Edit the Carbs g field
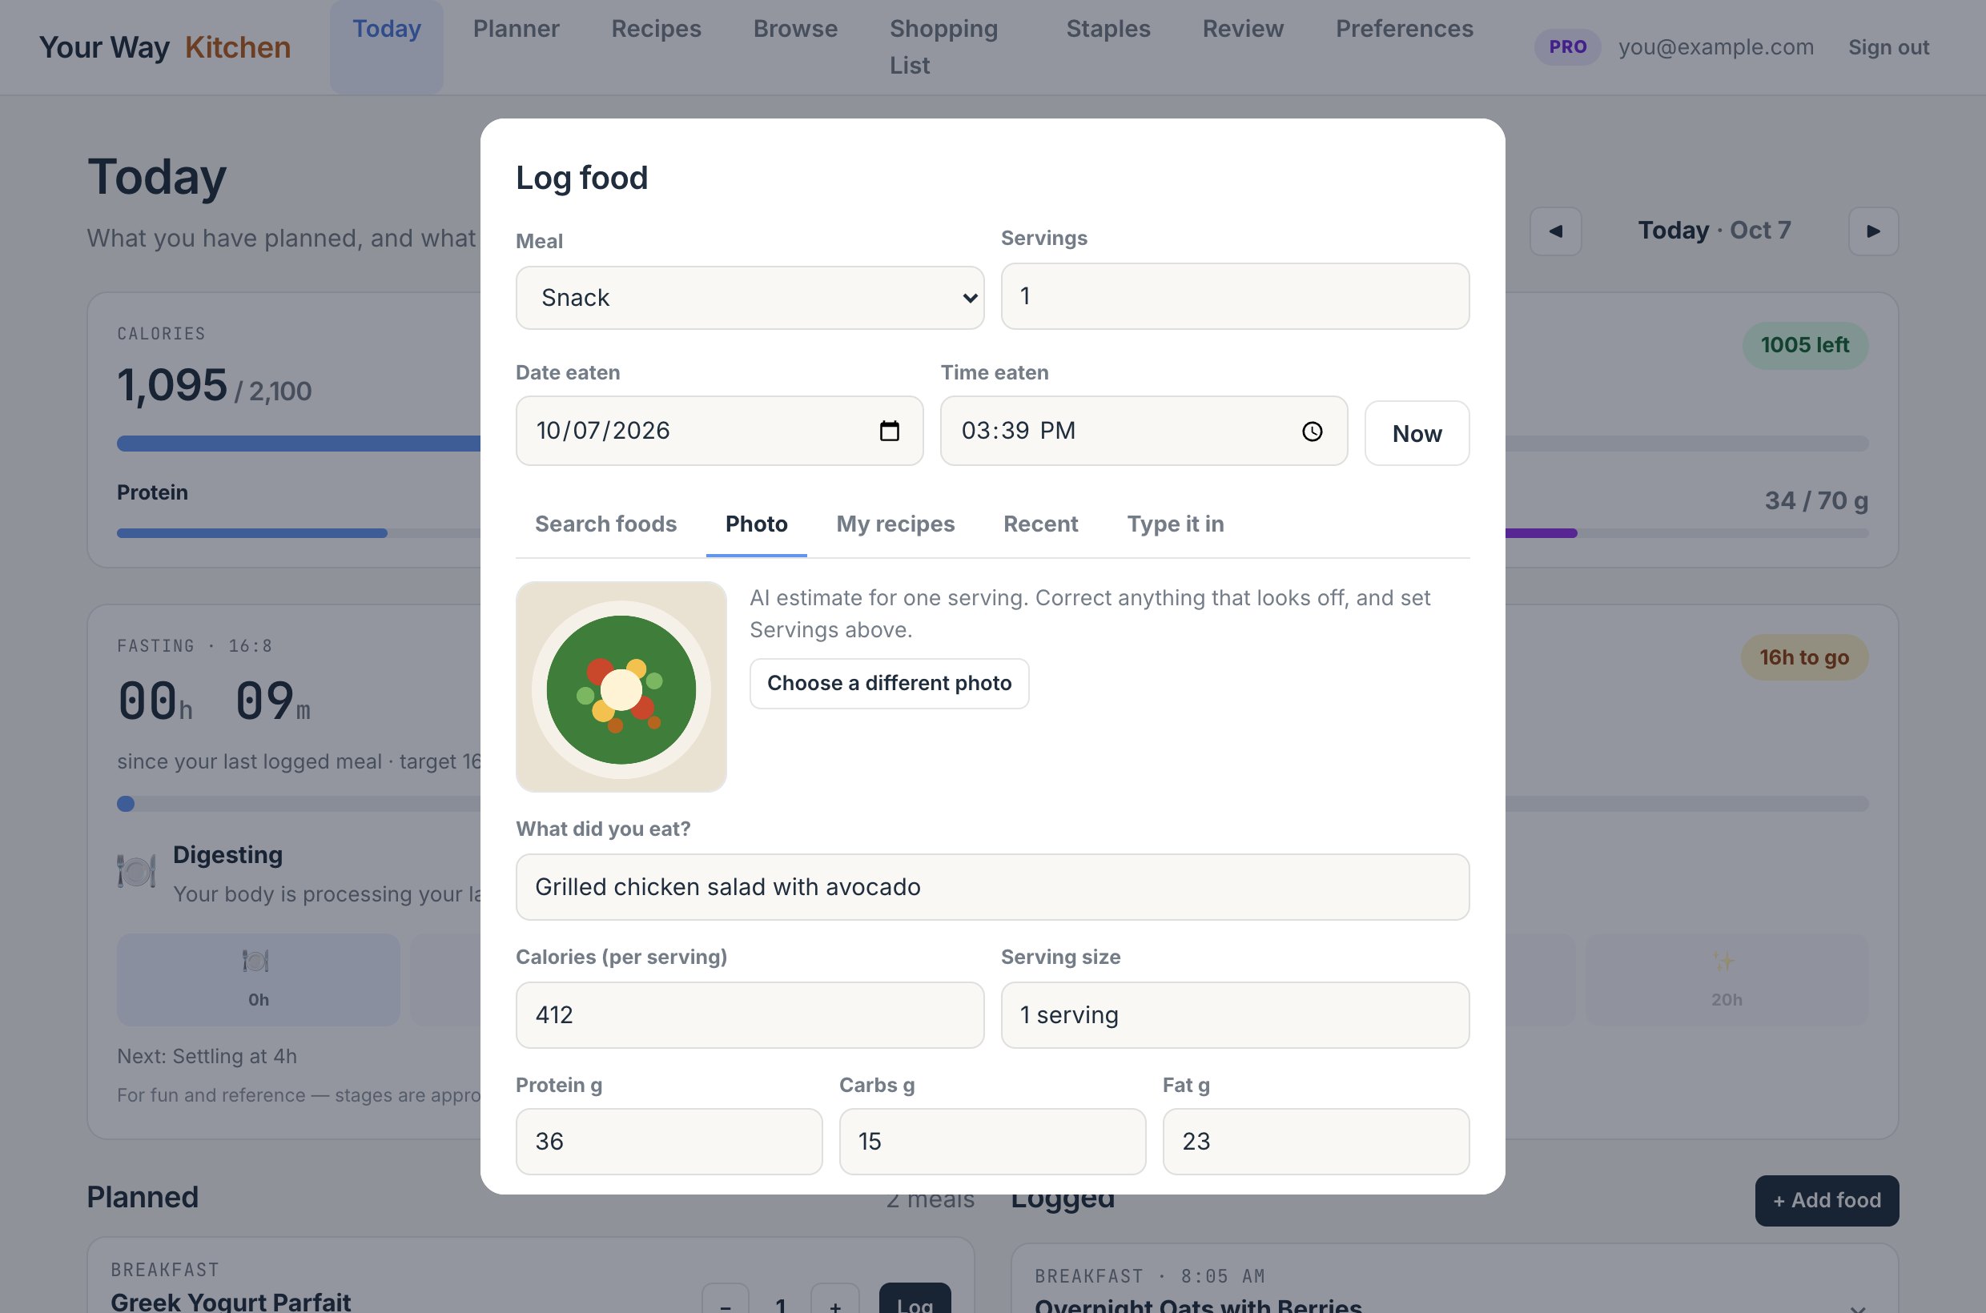The image size is (1986, 1313). pyautogui.click(x=991, y=1142)
